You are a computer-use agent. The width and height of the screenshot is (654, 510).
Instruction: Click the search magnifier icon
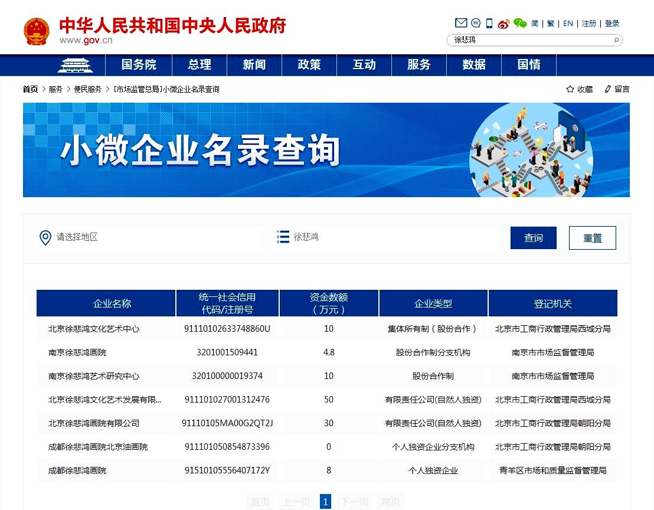(616, 40)
